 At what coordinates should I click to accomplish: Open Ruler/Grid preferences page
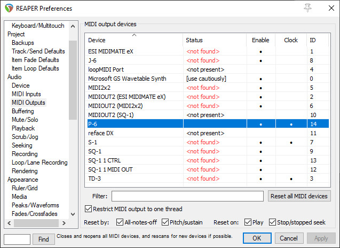coord(25,188)
